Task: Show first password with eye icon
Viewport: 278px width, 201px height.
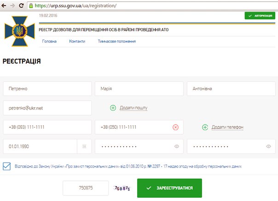Action: click(x=177, y=146)
